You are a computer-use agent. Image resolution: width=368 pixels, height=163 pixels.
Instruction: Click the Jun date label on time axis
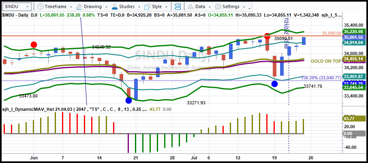point(34,157)
